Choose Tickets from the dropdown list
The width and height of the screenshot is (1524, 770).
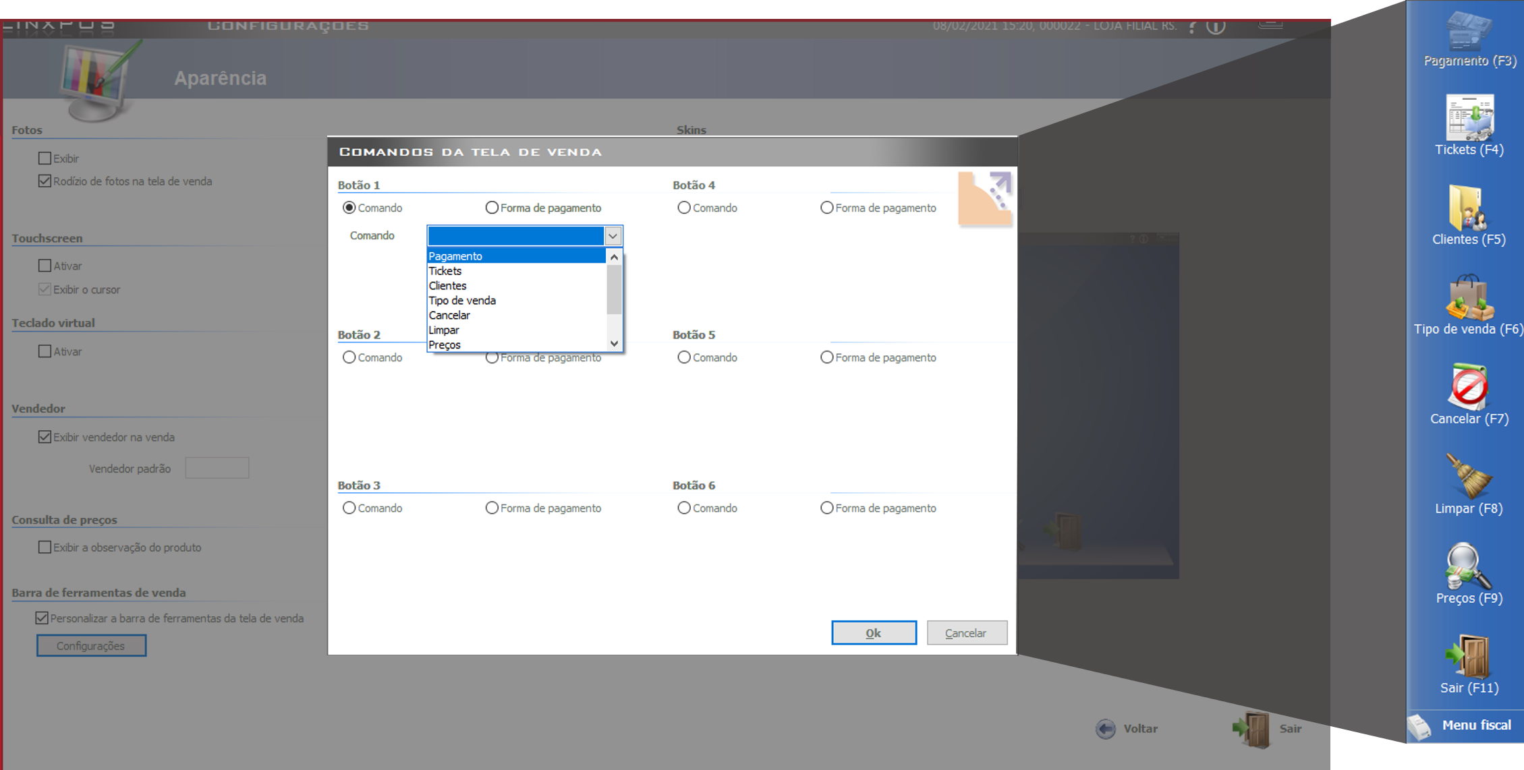[445, 271]
